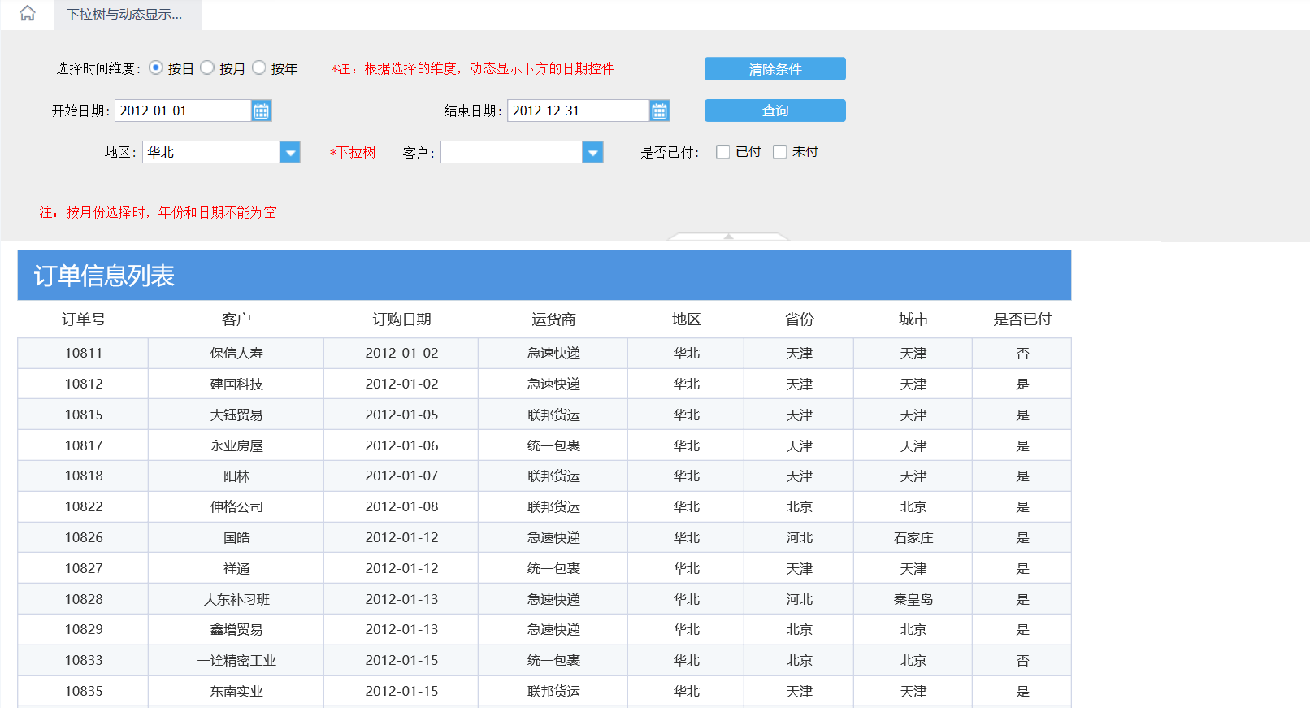Image resolution: width=1310 pixels, height=708 pixels.
Task: Click customer 永业房屋 cell
Action: click(236, 445)
